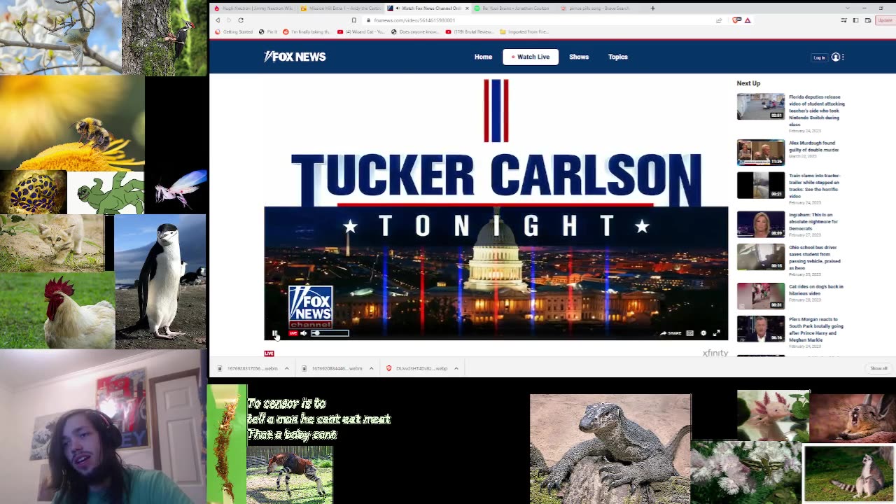896x504 pixels.
Task: Click the xfinity sponsor logo
Action: (x=715, y=353)
